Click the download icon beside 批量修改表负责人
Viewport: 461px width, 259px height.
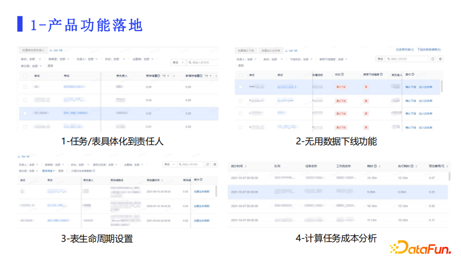click(50, 50)
